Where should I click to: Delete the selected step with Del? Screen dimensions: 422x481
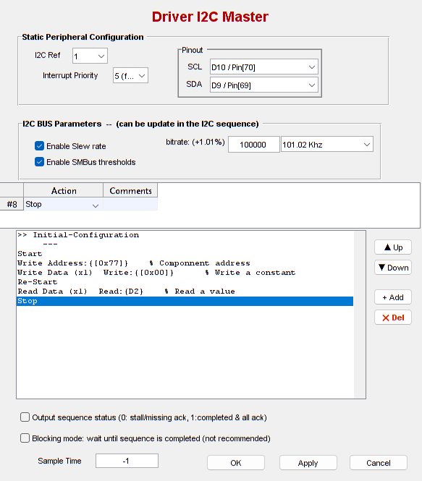click(393, 318)
